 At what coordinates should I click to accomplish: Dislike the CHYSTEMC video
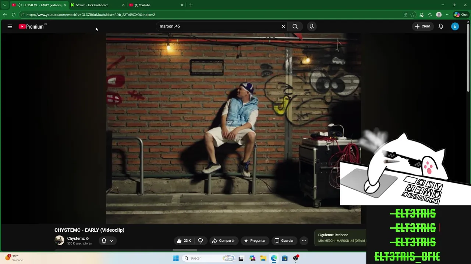201,241
